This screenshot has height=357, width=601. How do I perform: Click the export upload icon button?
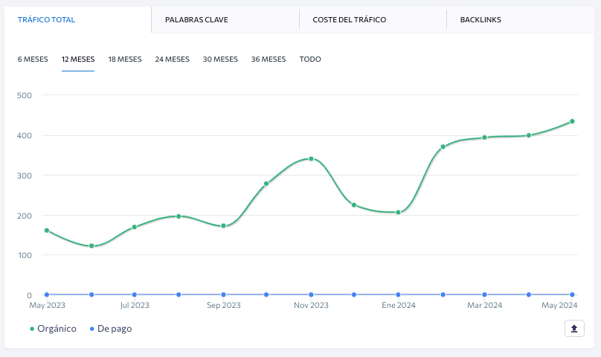(574, 329)
